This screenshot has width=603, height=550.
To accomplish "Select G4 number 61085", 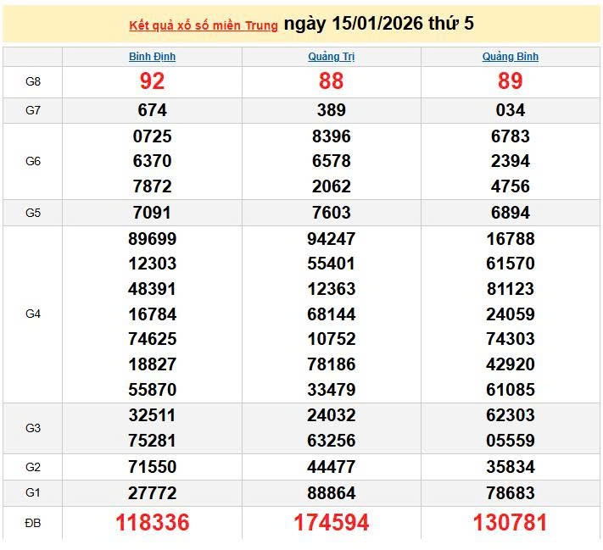I will point(511,390).
